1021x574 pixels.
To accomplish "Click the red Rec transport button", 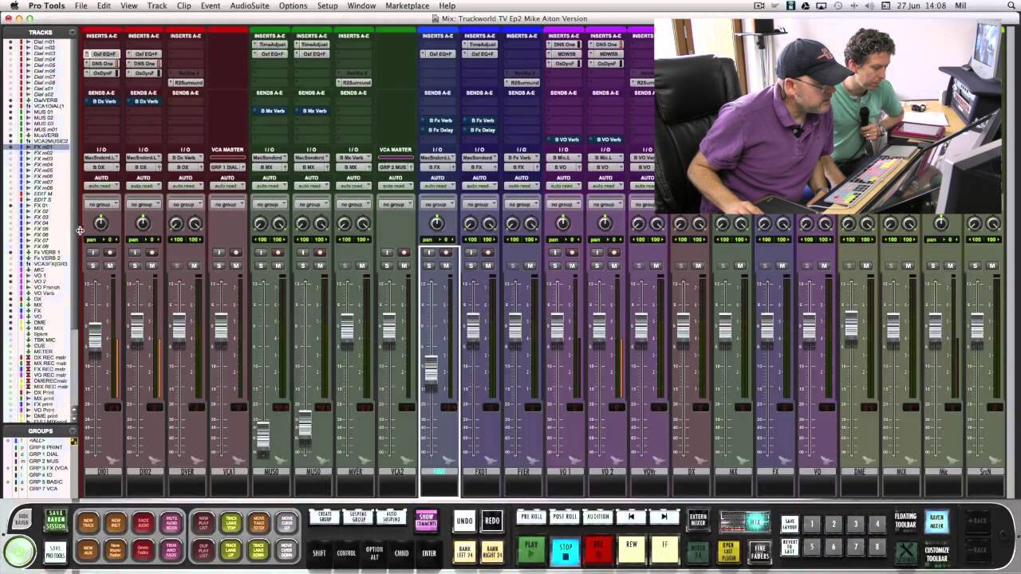I will tap(598, 548).
